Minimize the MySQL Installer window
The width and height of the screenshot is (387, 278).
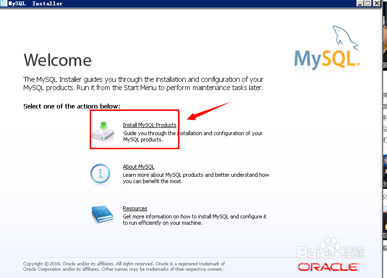(x=360, y=3)
